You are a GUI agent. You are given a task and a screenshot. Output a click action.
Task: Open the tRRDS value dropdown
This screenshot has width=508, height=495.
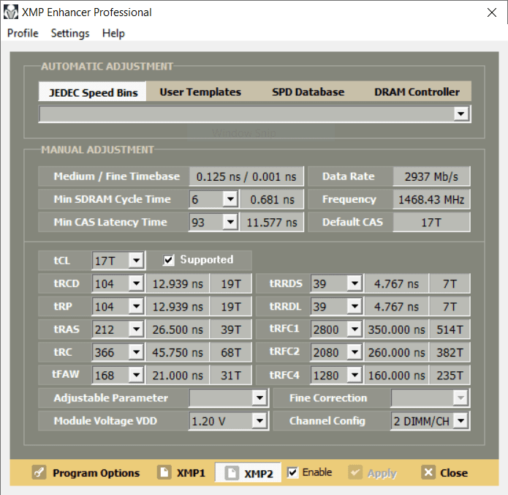coord(355,283)
